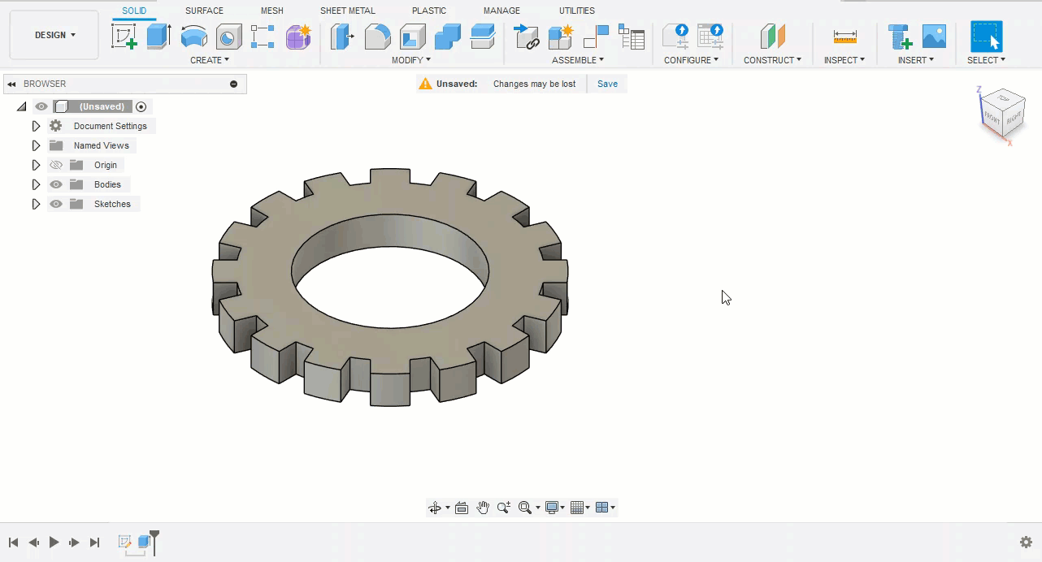The height and width of the screenshot is (562, 1042).
Task: Select the Joint tool in Assemble
Action: click(596, 37)
